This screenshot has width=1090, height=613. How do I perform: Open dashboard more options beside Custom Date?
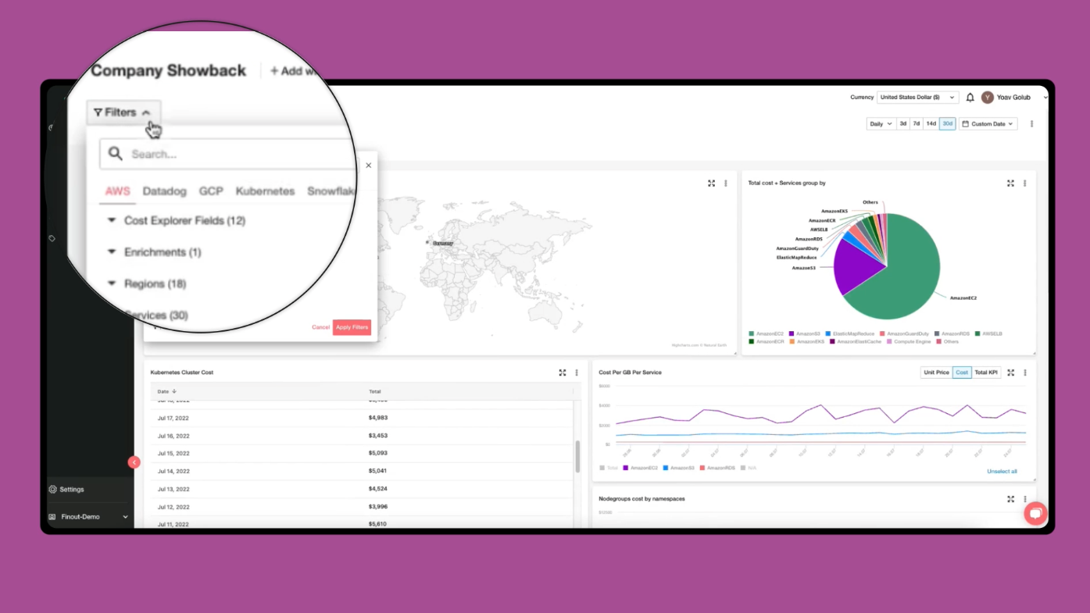[x=1031, y=124]
